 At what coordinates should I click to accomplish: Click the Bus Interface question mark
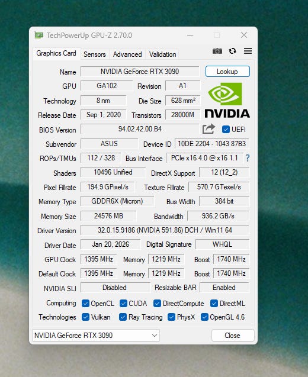point(248,158)
